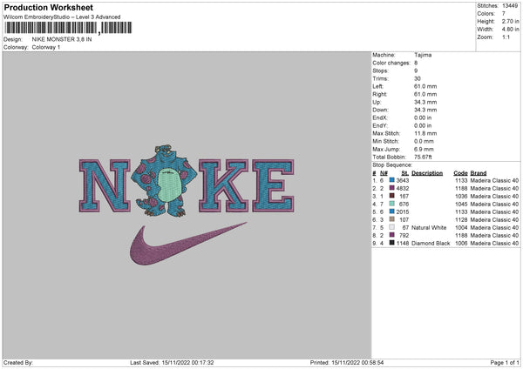Screen dimensions: 523x369
Task: Click the width value "4.80 in"
Action: pos(510,30)
